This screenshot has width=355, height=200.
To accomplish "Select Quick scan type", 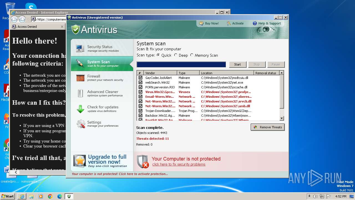I will [x=158, y=55].
